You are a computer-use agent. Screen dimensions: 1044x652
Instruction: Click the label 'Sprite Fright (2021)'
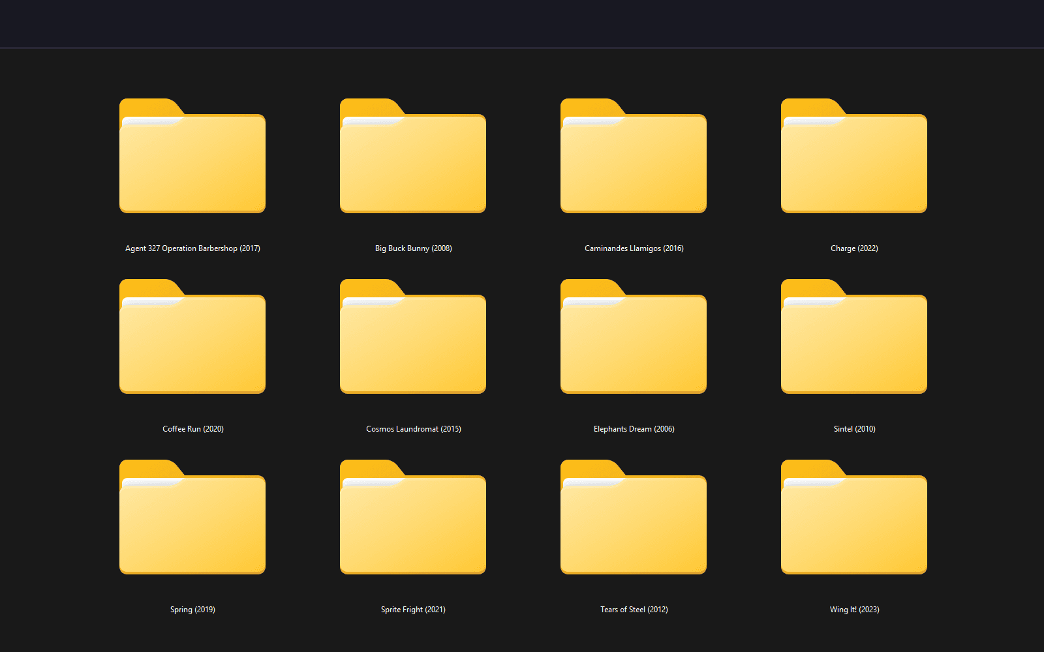point(413,610)
